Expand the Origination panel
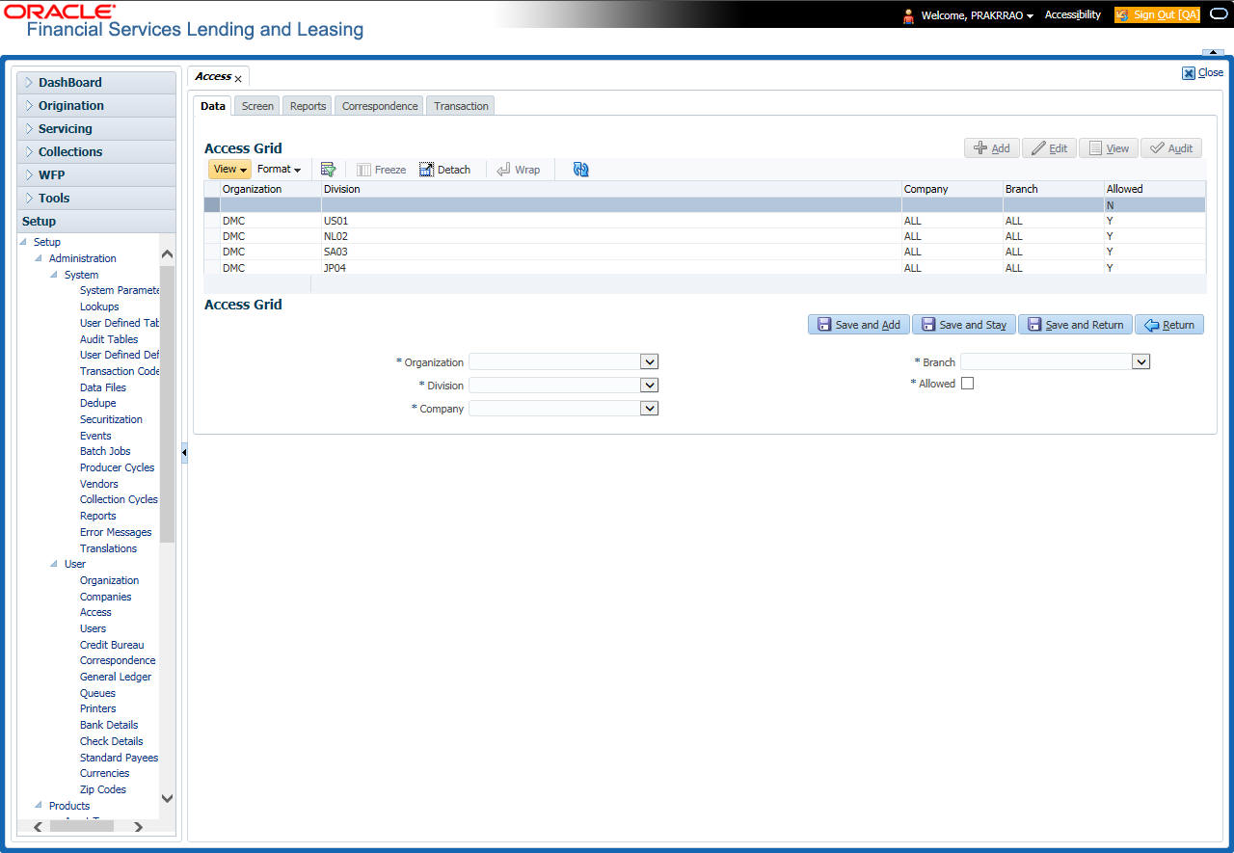The height and width of the screenshot is (853, 1234). click(96, 106)
